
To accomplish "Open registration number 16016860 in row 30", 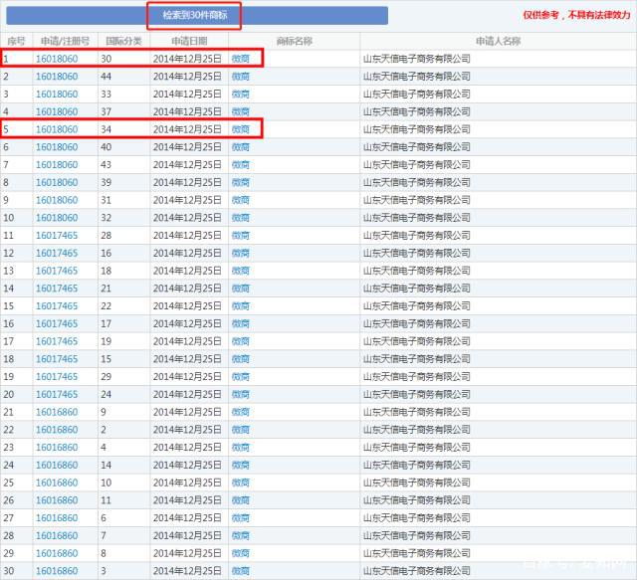I will 57,571.
